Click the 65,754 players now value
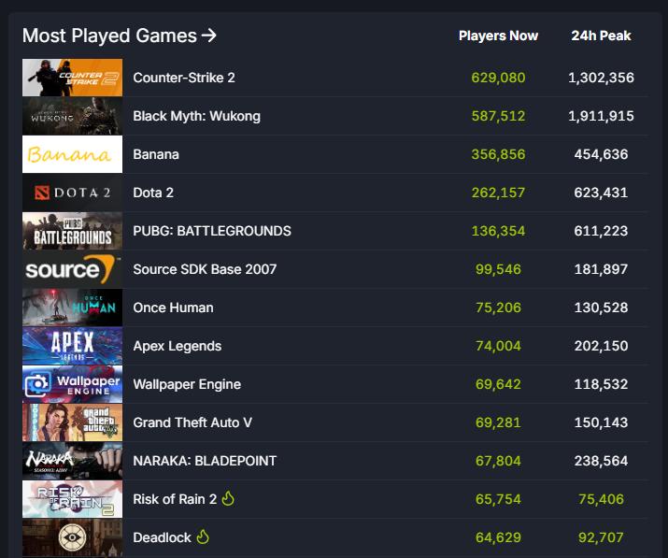This screenshot has width=668, height=558. coord(499,500)
